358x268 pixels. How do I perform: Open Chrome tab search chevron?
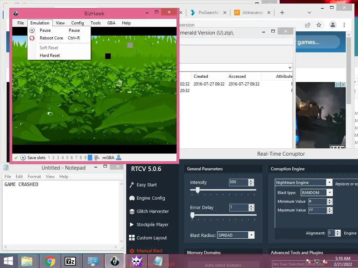(x=309, y=13)
